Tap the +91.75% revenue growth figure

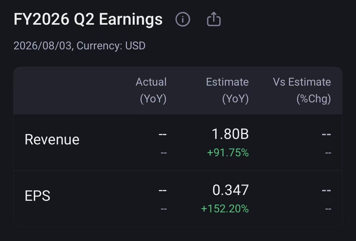(x=228, y=153)
